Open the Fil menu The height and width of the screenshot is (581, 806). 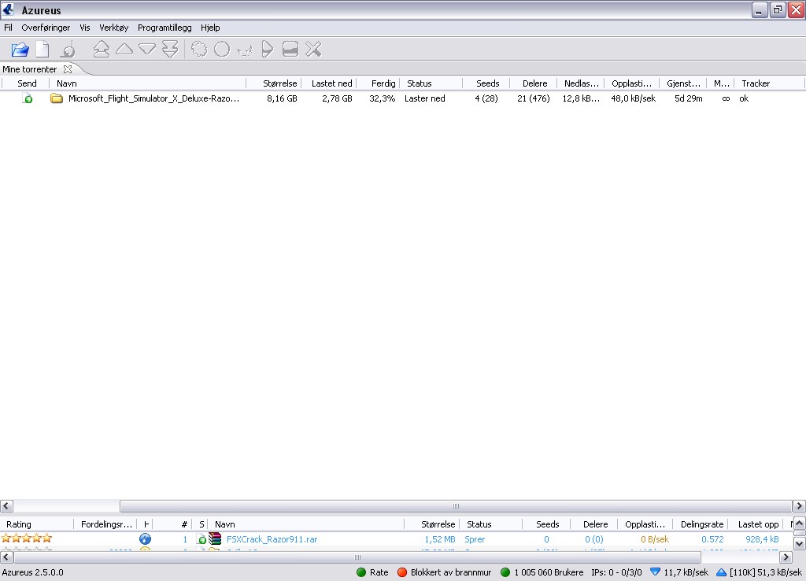[8, 28]
